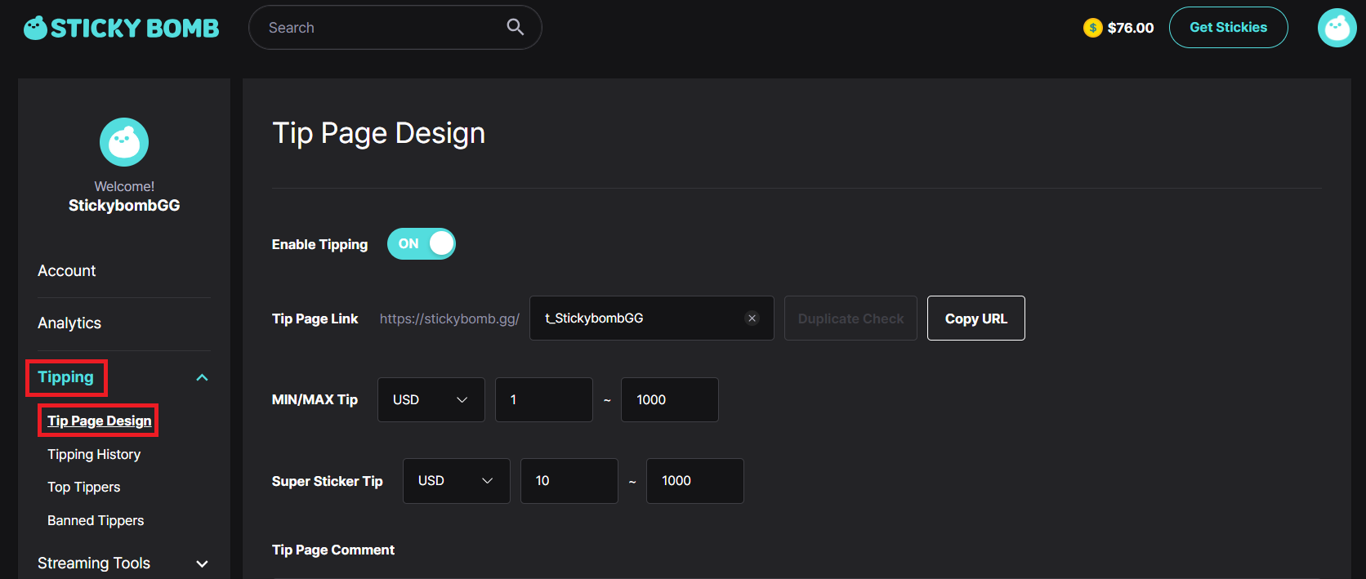The height and width of the screenshot is (579, 1366).
Task: Click the Super Sticker maximum field 1000
Action: (x=695, y=481)
